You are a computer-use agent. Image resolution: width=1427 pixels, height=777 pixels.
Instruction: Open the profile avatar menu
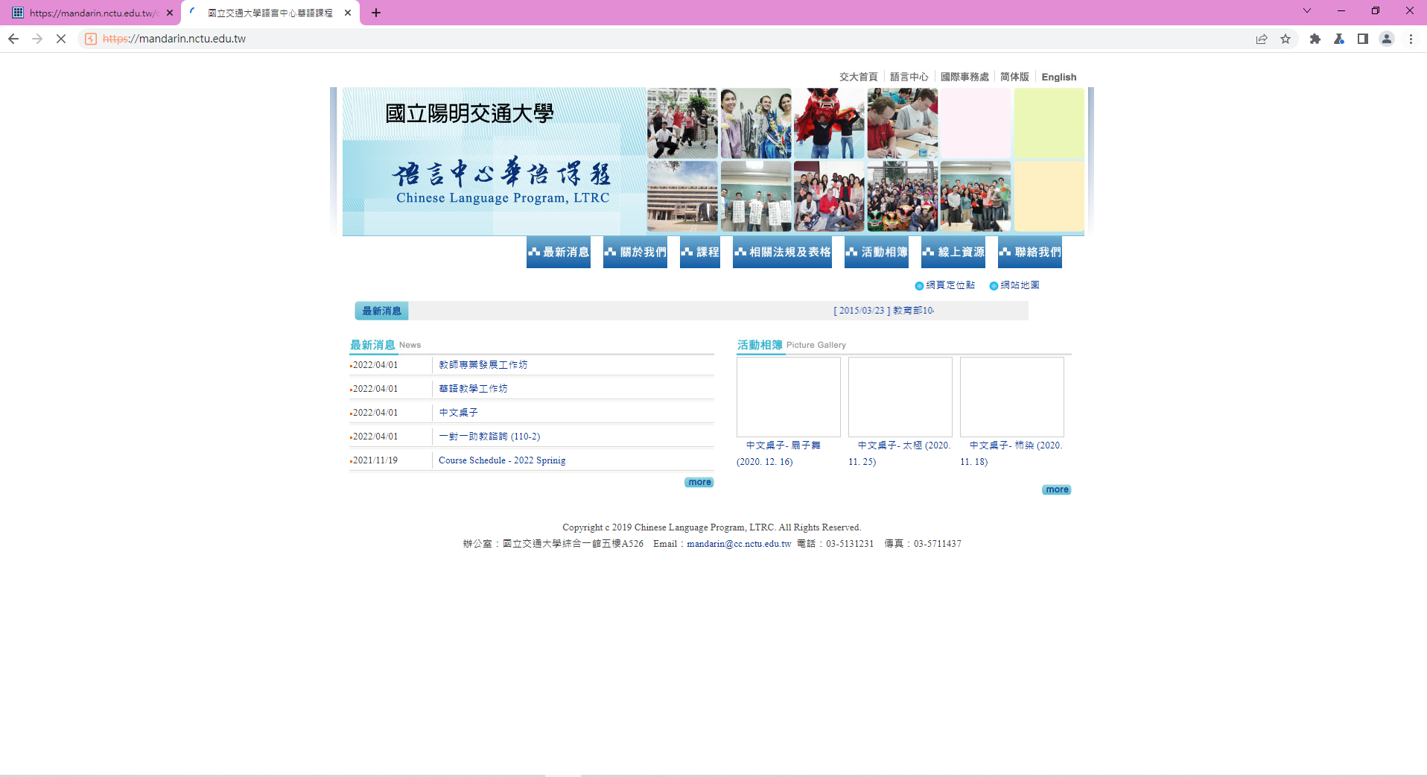[x=1387, y=39]
